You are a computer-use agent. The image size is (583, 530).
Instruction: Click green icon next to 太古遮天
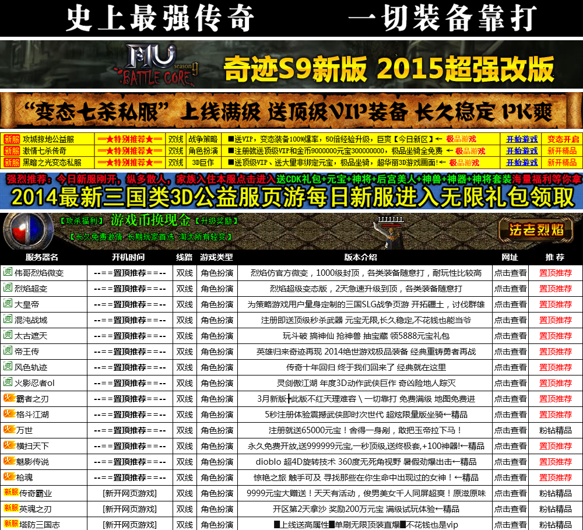(8, 335)
